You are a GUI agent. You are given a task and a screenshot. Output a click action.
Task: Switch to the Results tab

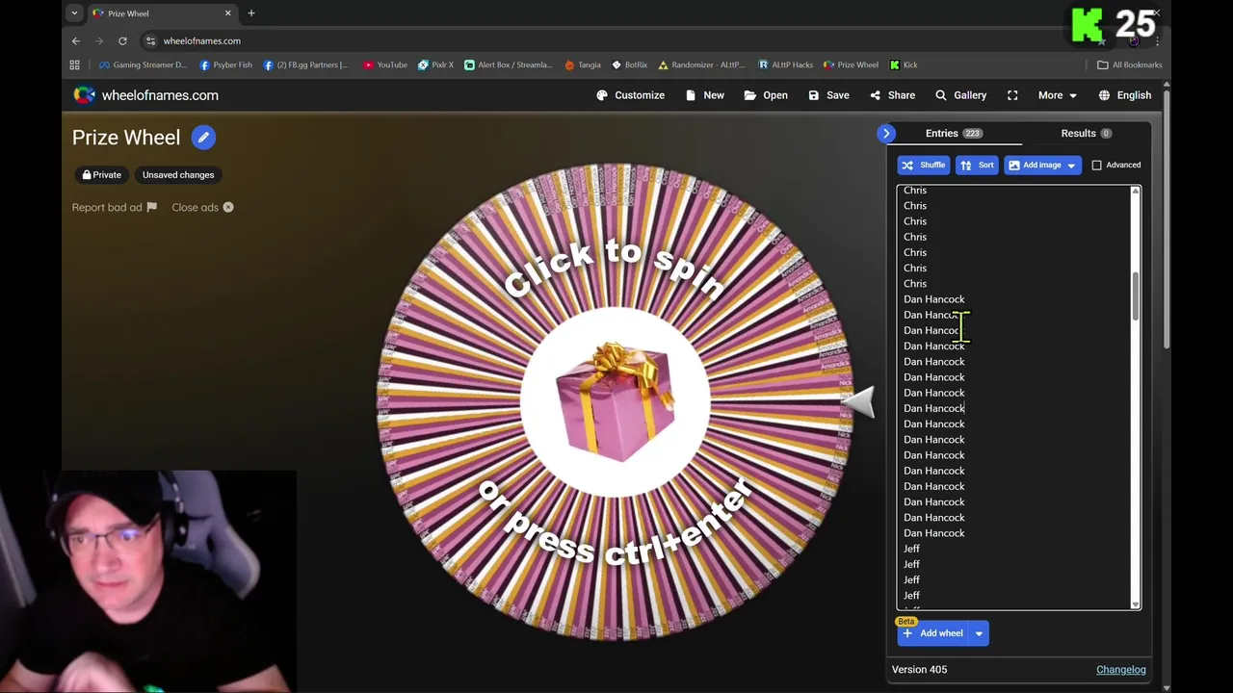tap(1086, 134)
